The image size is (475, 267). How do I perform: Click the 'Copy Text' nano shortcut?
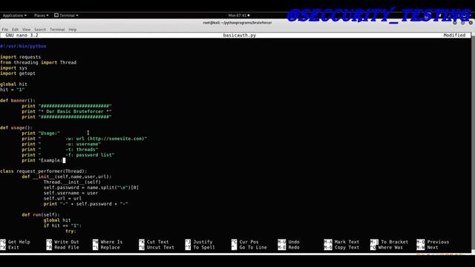tap(341, 247)
